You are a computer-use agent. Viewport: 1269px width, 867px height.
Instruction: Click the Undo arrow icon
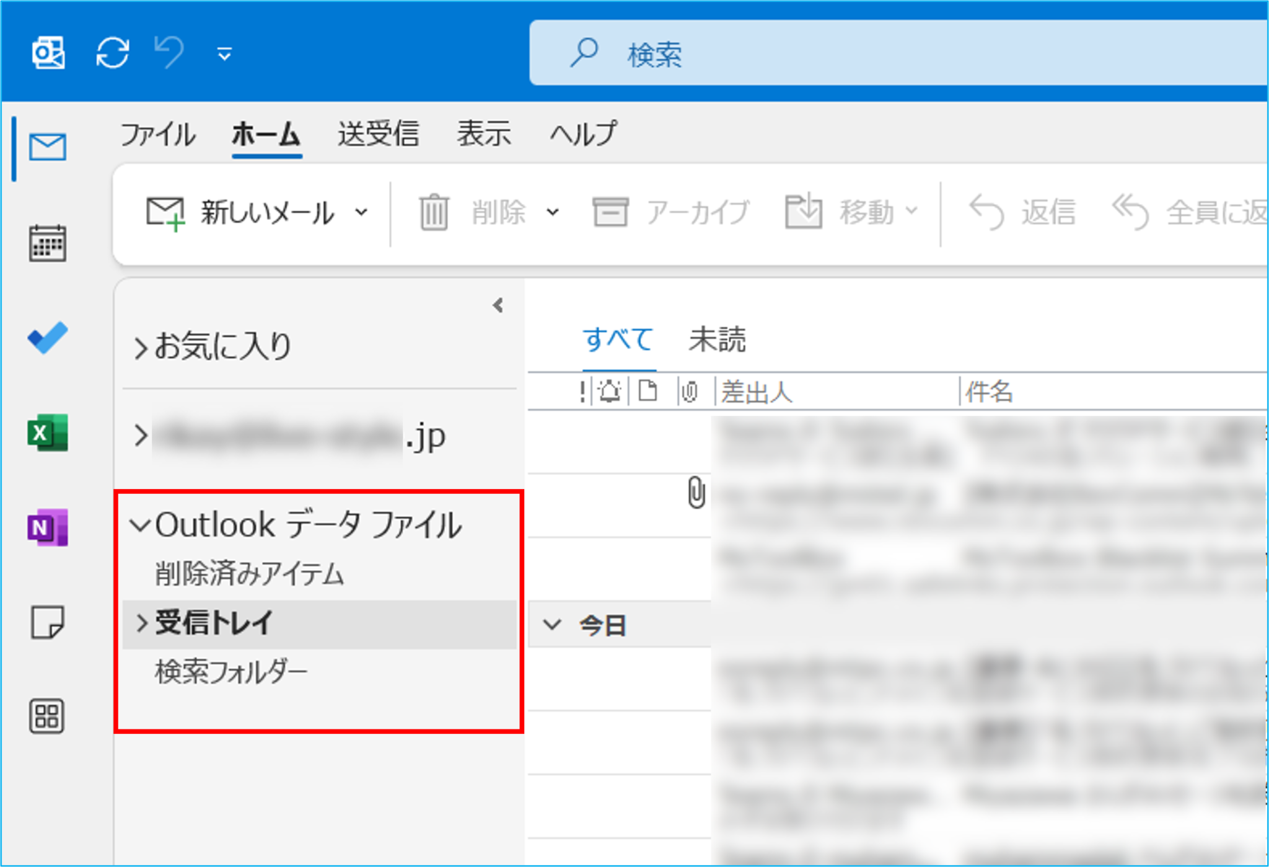169,51
